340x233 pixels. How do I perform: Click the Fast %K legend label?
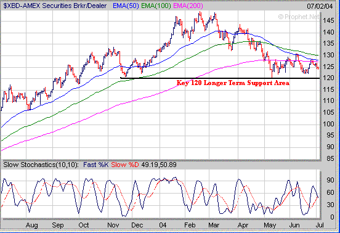coord(96,165)
